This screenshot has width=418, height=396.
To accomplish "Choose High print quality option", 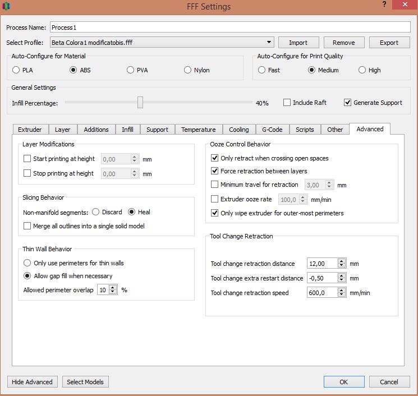I will tap(362, 70).
